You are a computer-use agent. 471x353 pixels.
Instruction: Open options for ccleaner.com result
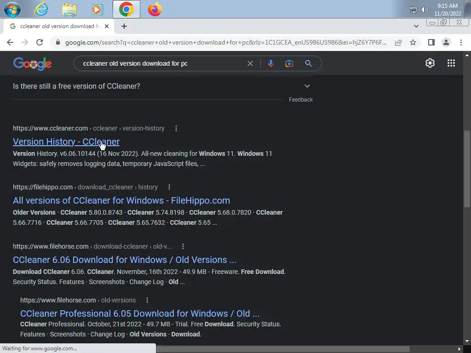(176, 129)
